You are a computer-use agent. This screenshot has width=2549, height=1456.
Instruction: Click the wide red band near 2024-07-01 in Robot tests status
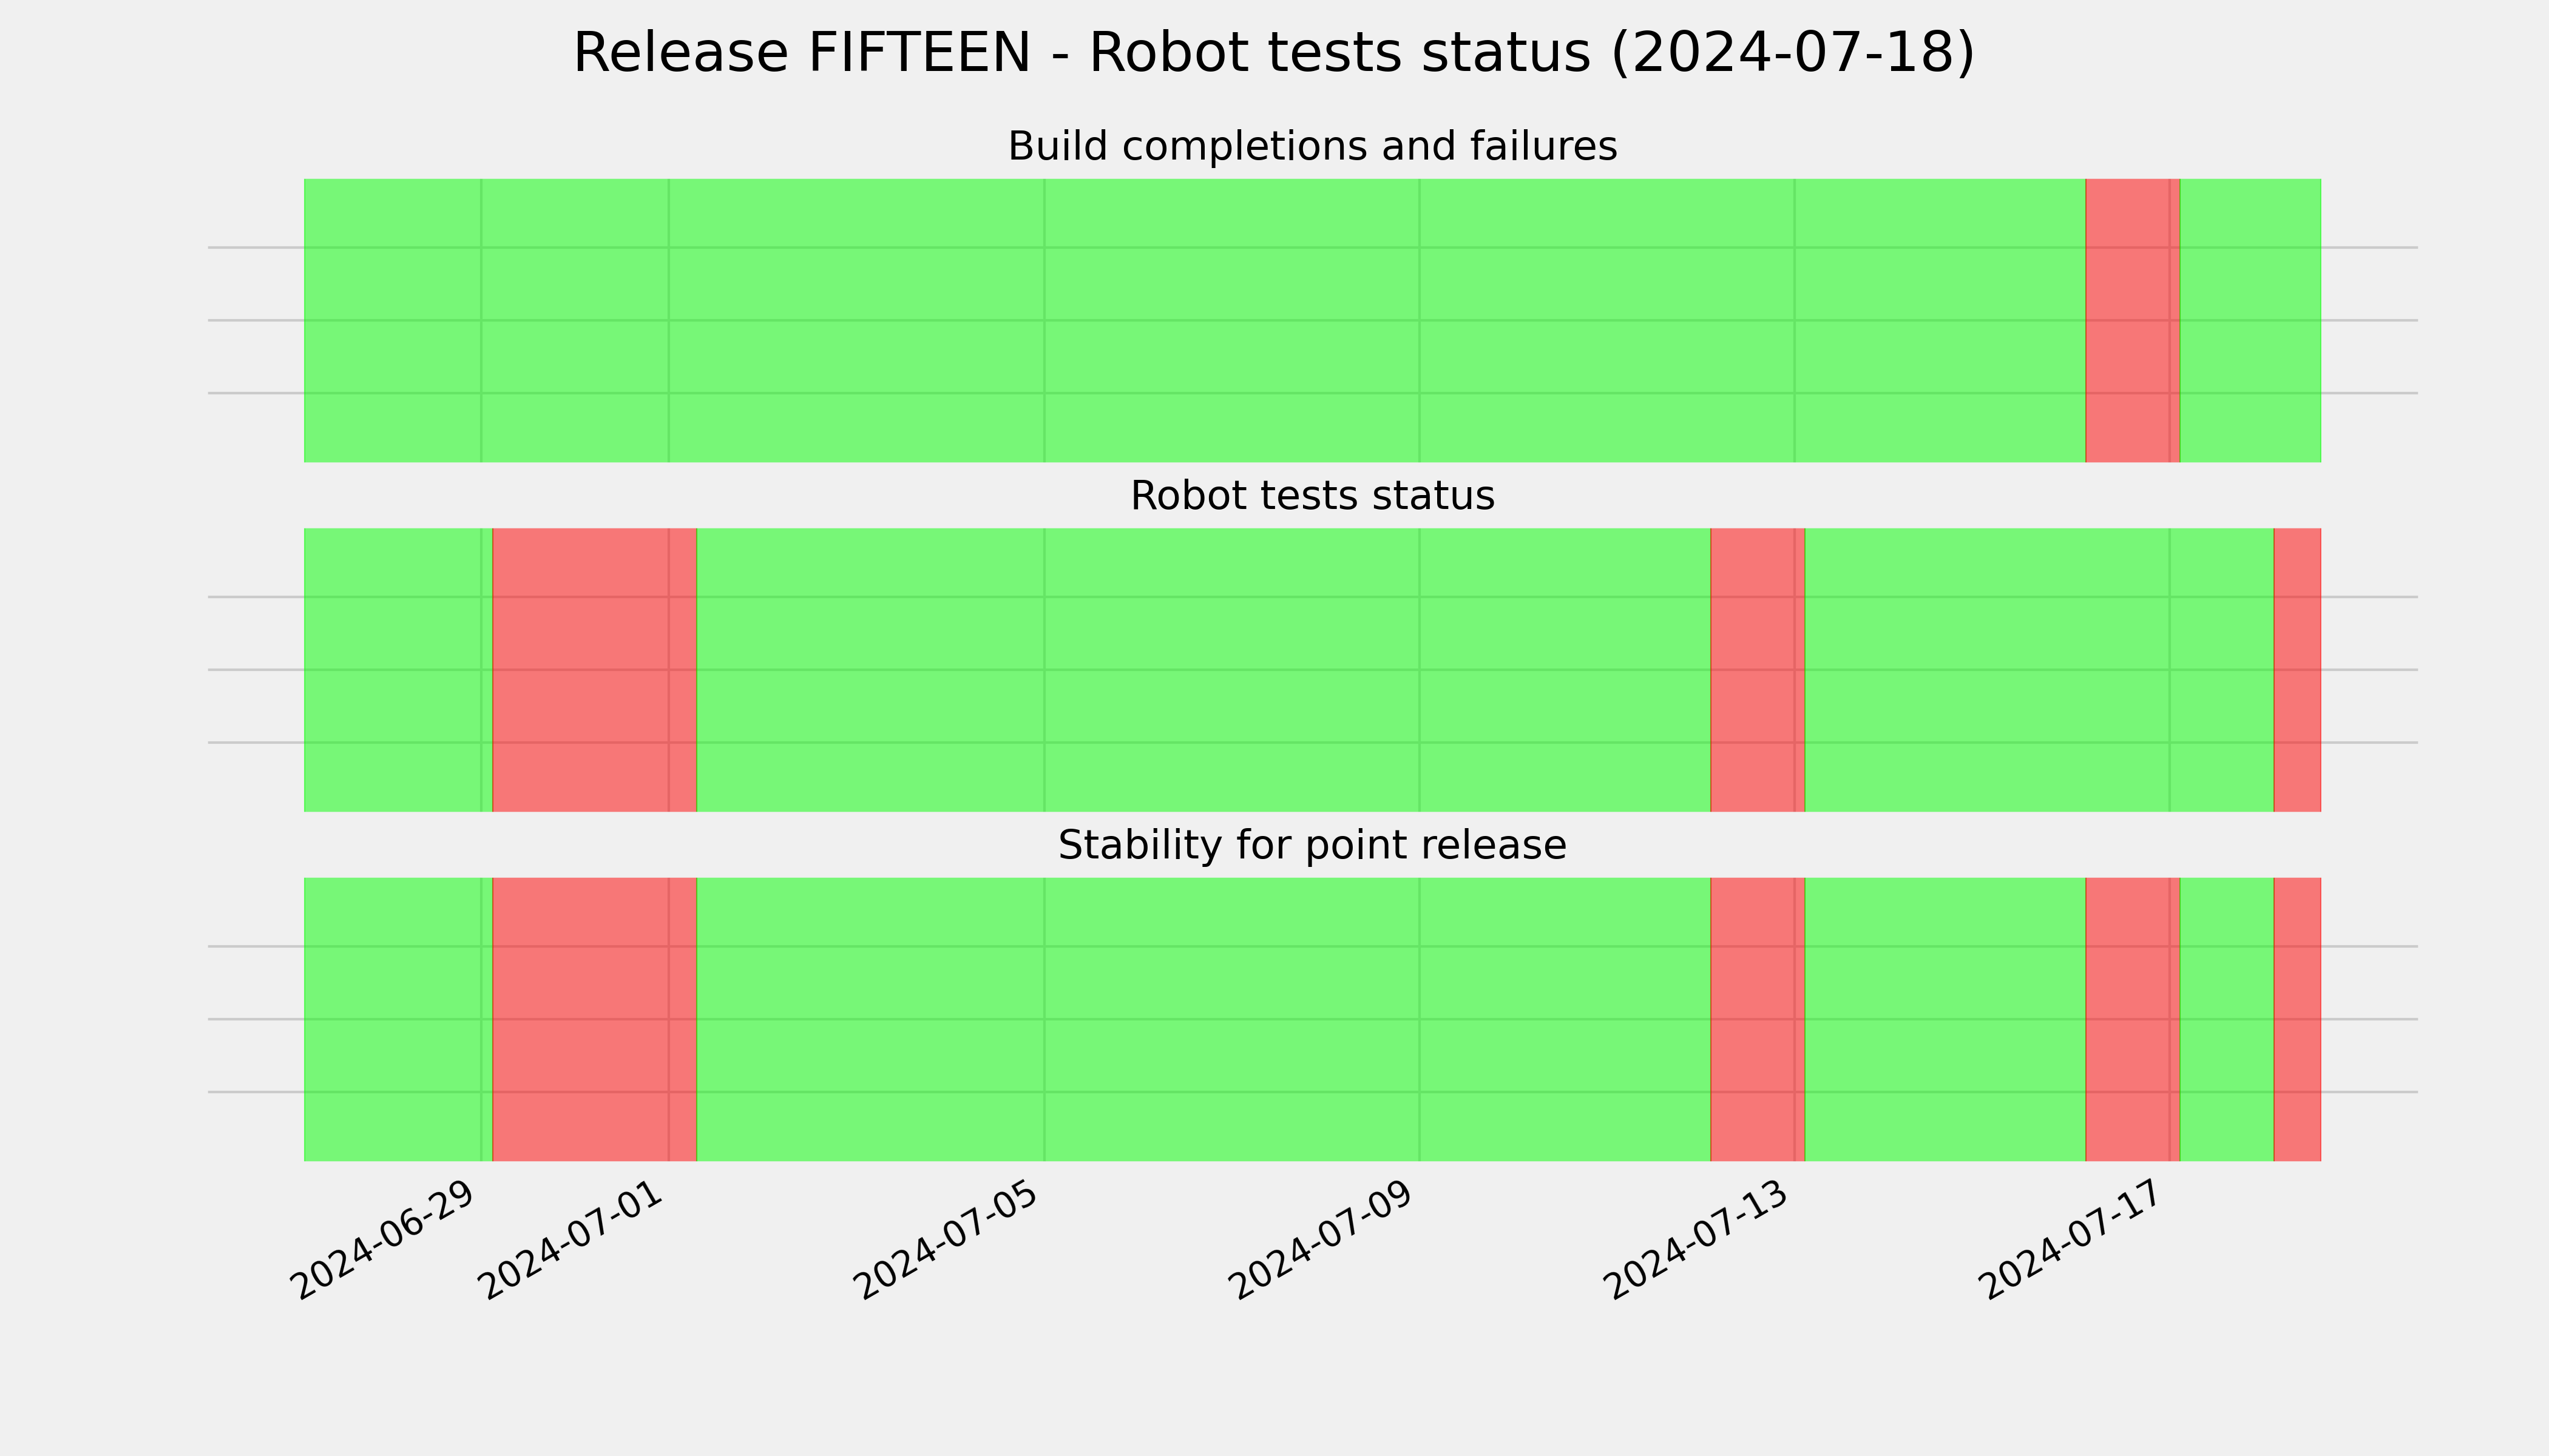pyautogui.click(x=594, y=670)
